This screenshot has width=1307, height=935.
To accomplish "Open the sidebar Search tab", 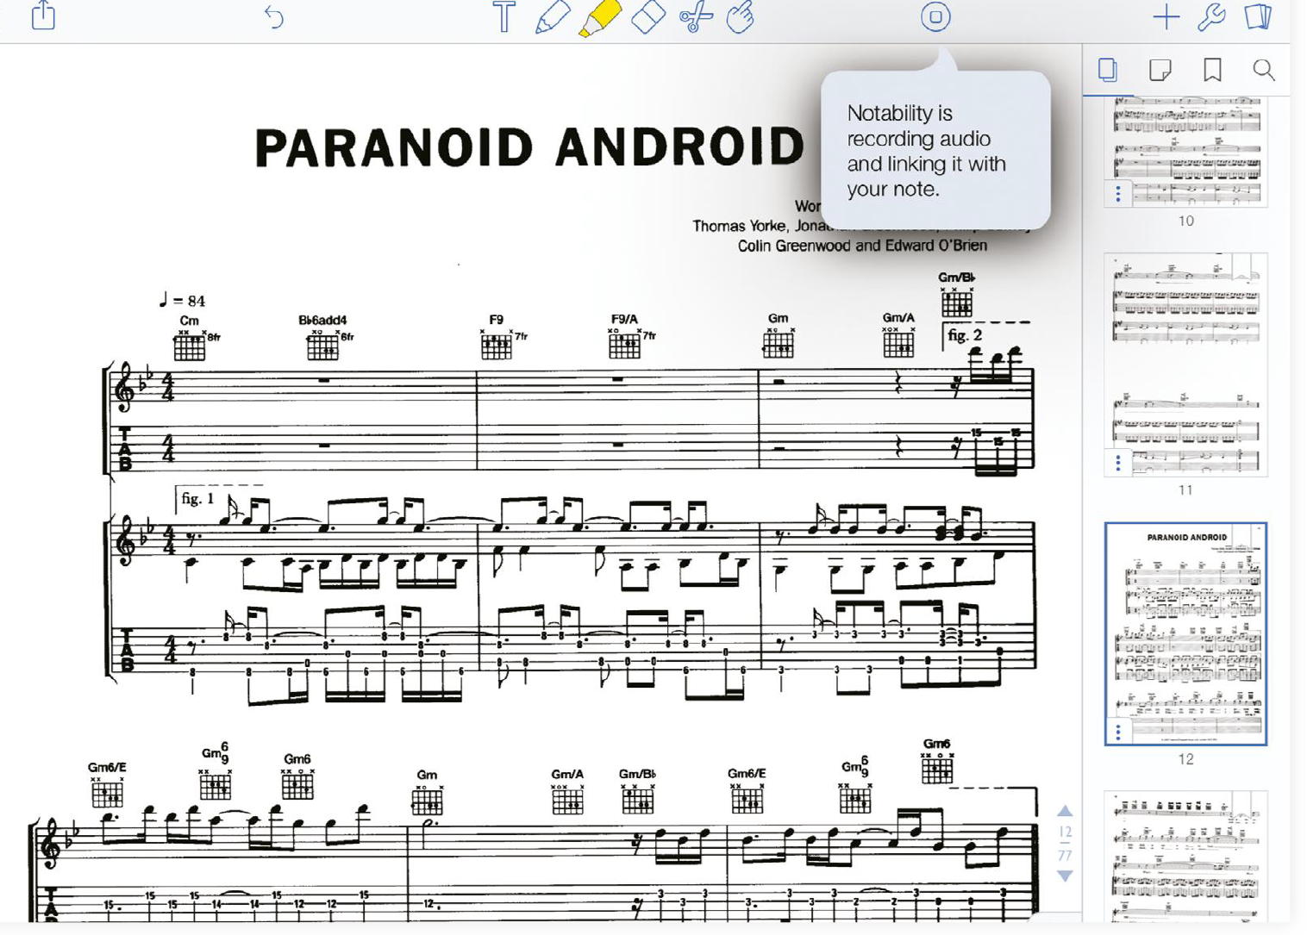I will pos(1264,70).
